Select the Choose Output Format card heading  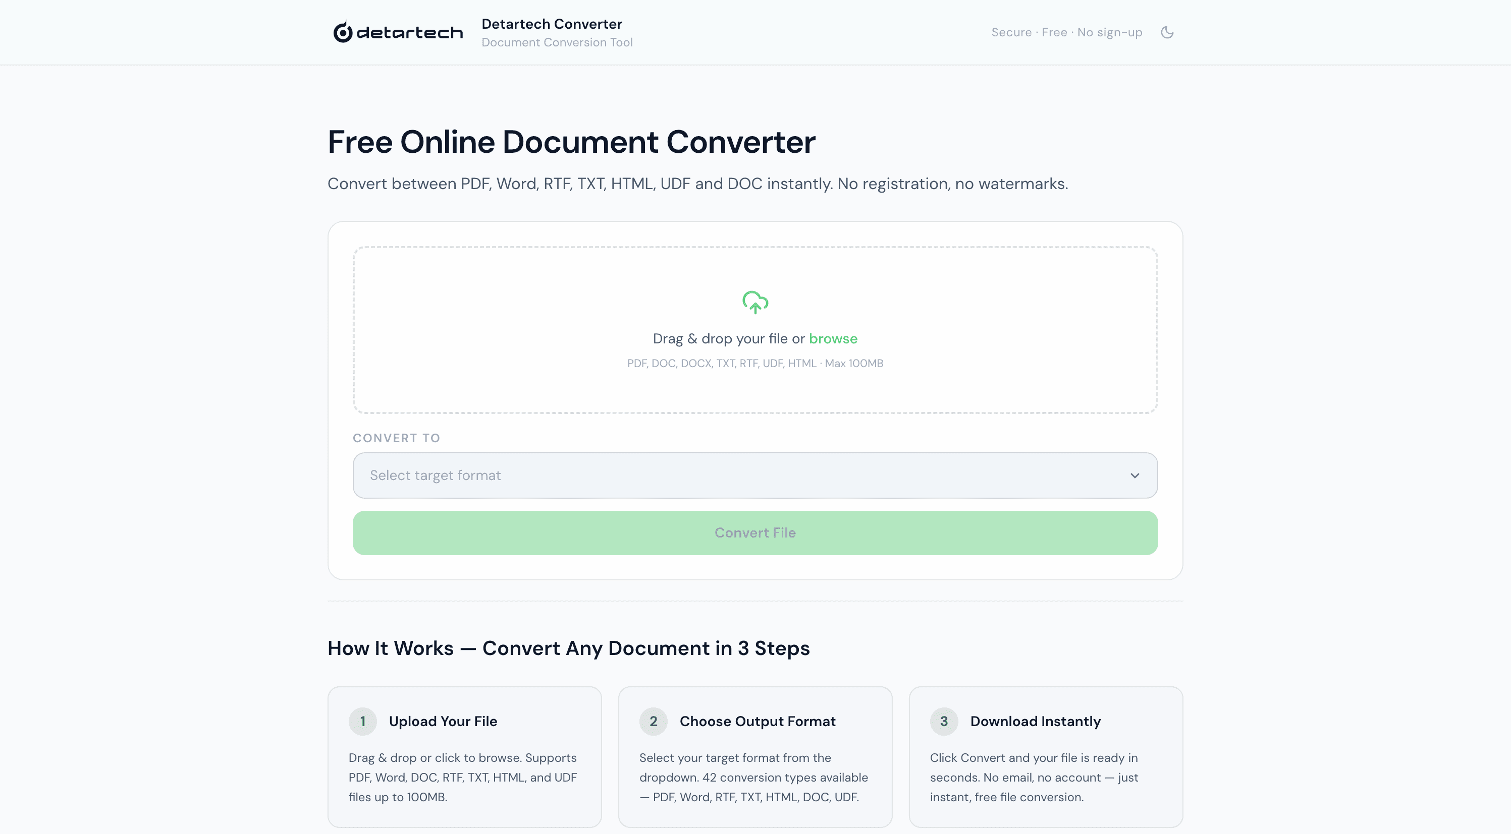(x=757, y=722)
